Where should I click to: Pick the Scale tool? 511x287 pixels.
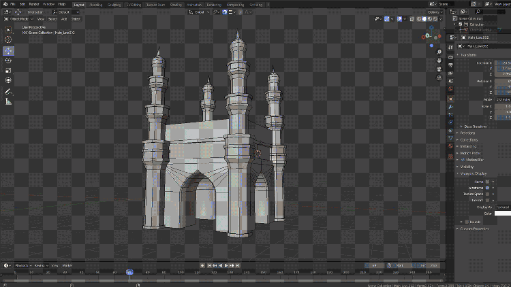point(8,70)
